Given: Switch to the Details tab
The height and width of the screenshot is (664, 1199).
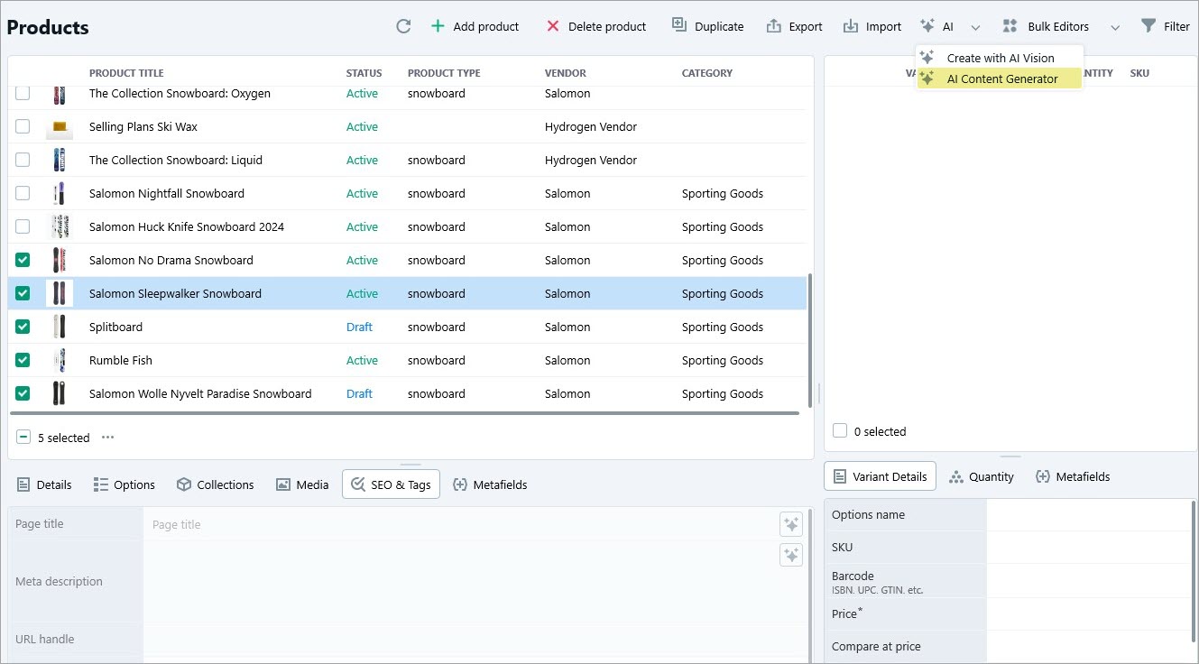Looking at the screenshot, I should click(44, 484).
